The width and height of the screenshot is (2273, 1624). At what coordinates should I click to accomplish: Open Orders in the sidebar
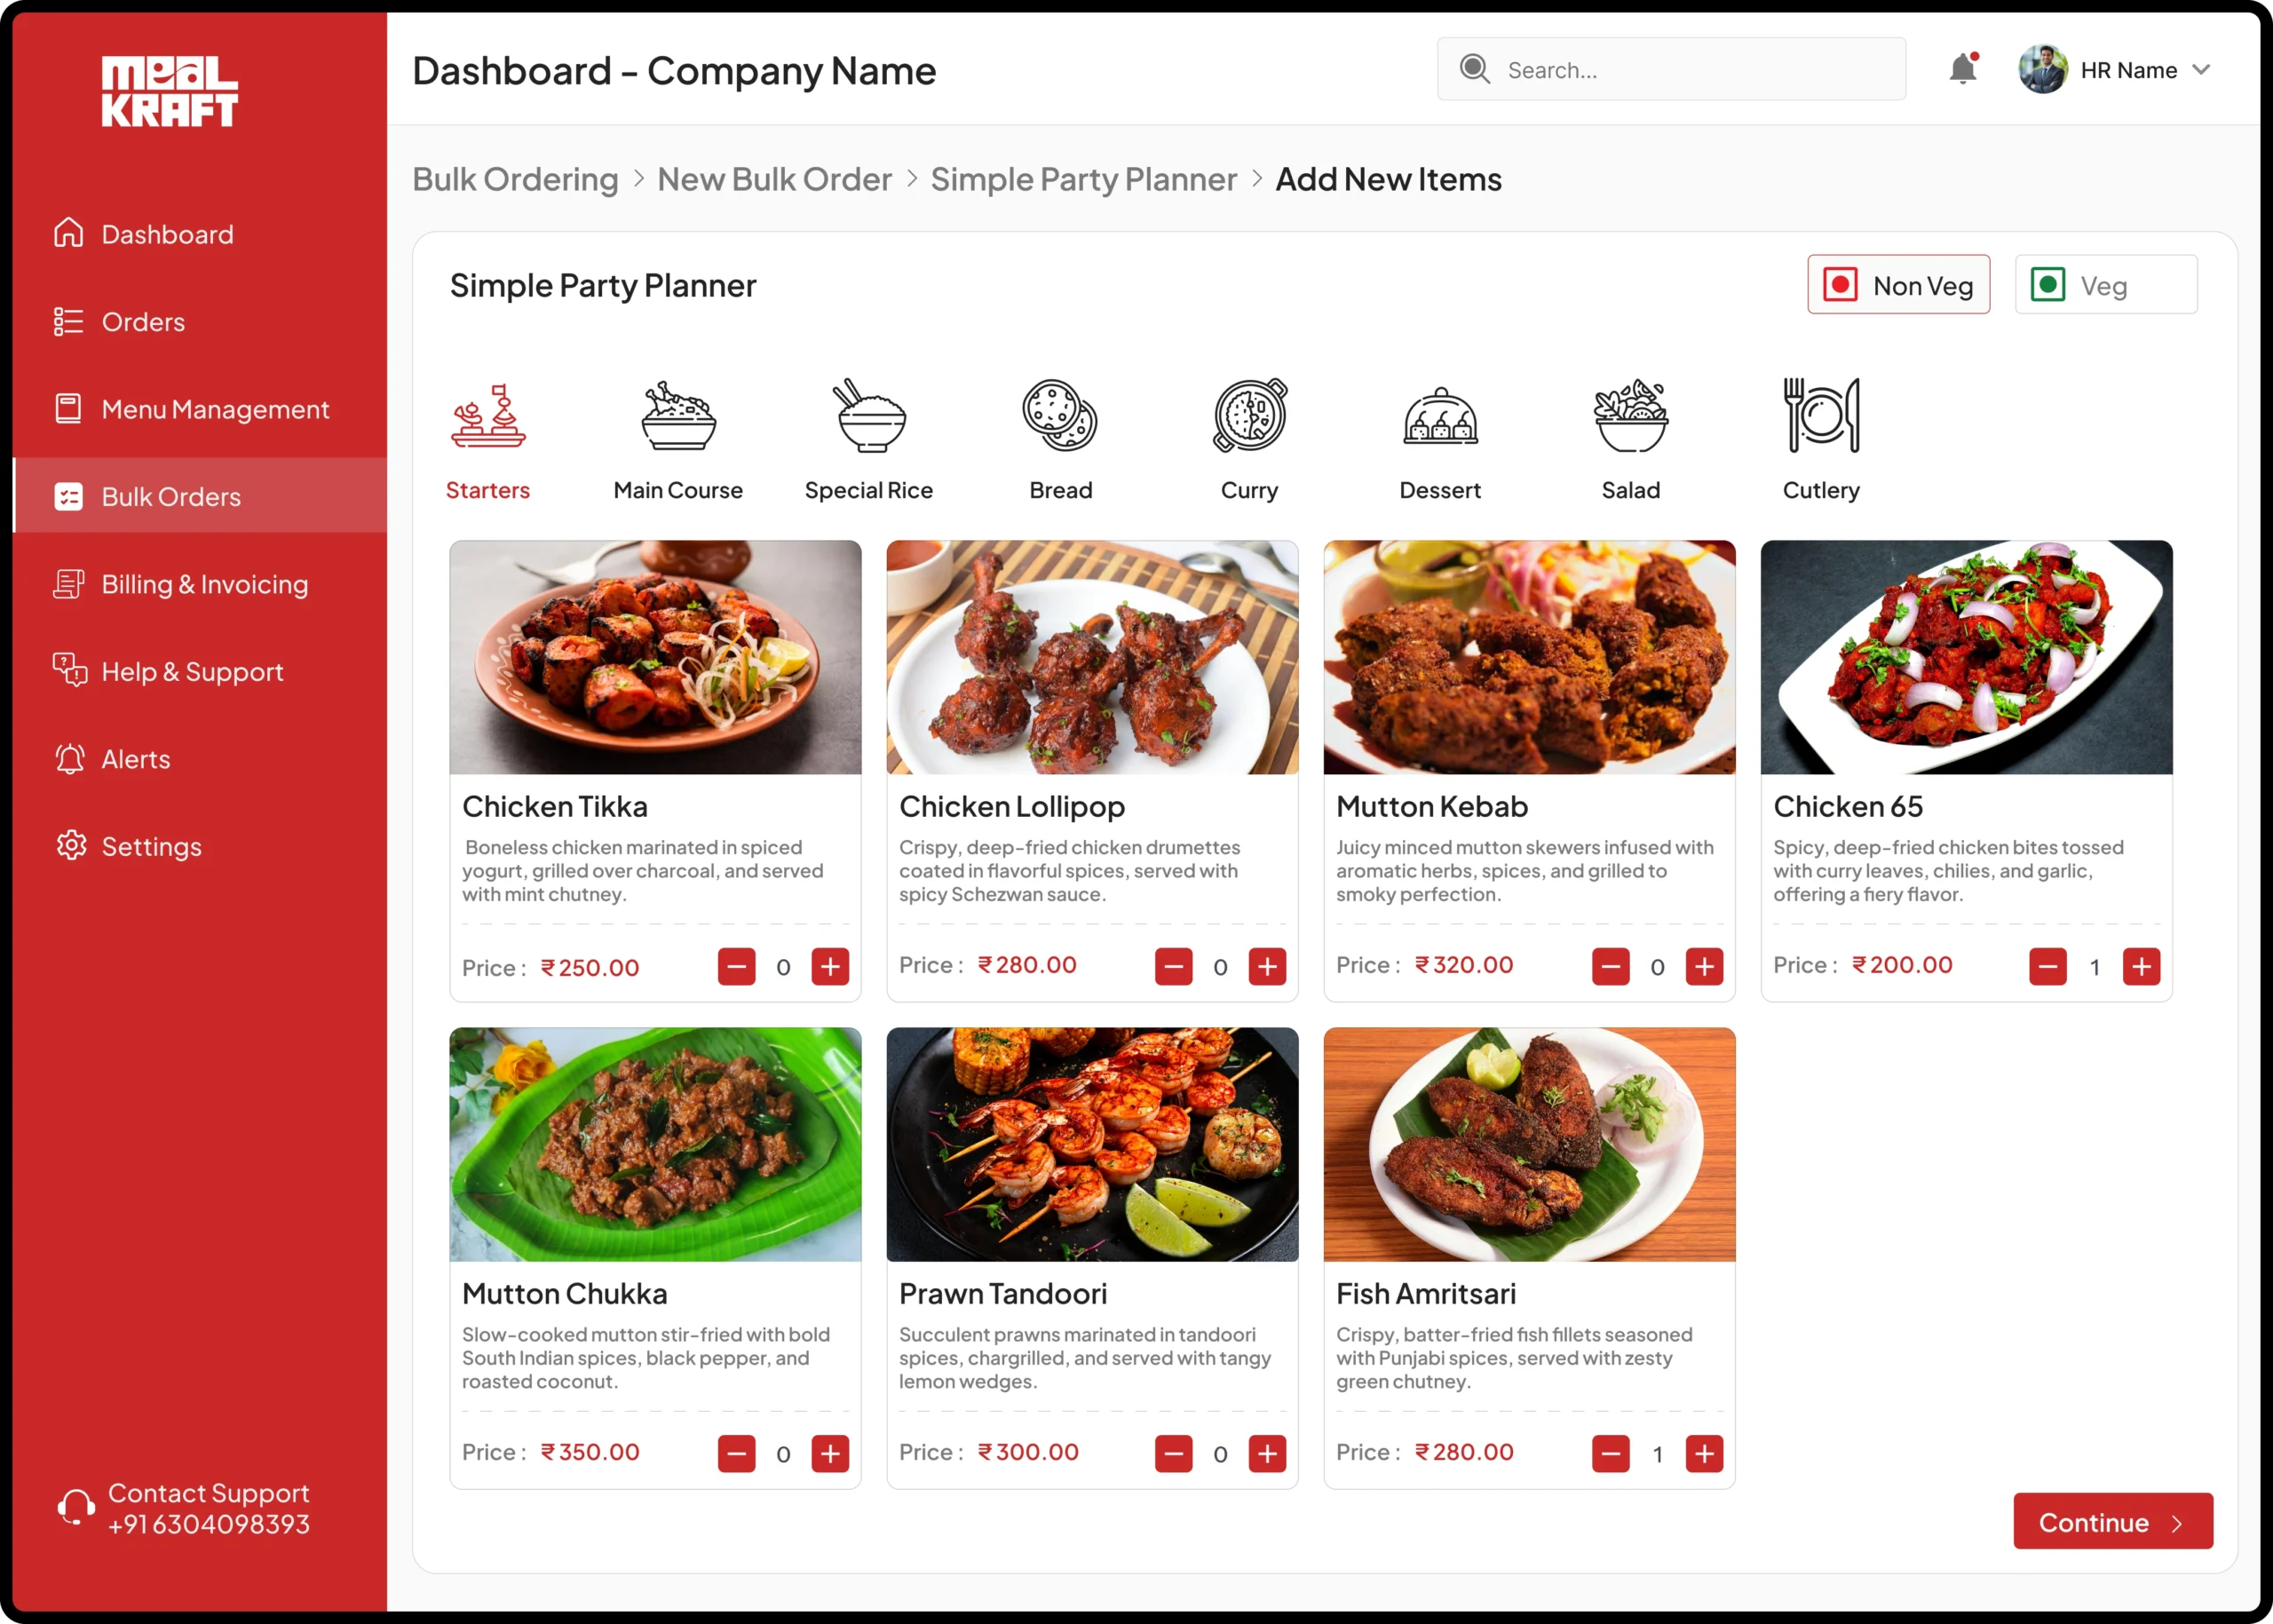point(200,321)
